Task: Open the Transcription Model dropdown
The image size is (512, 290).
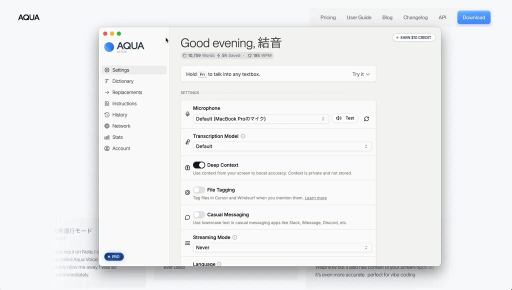Action: 282,146
